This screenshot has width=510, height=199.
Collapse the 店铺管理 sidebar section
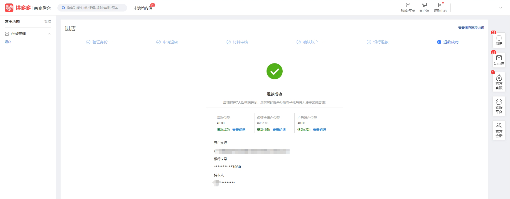(49, 34)
